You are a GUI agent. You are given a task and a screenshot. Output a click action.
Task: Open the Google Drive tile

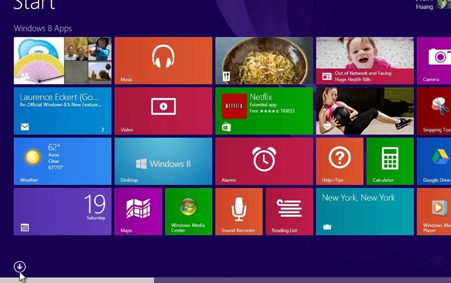[434, 161]
